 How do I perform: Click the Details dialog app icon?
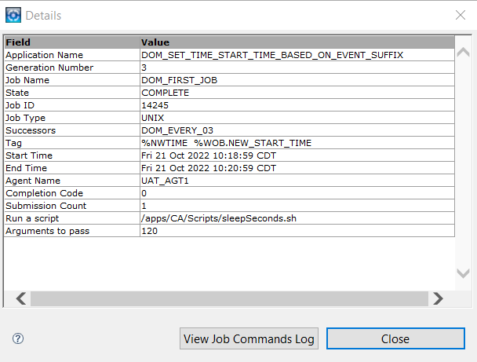(13, 15)
